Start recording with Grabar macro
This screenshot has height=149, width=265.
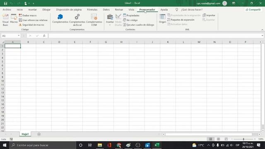[28, 15]
